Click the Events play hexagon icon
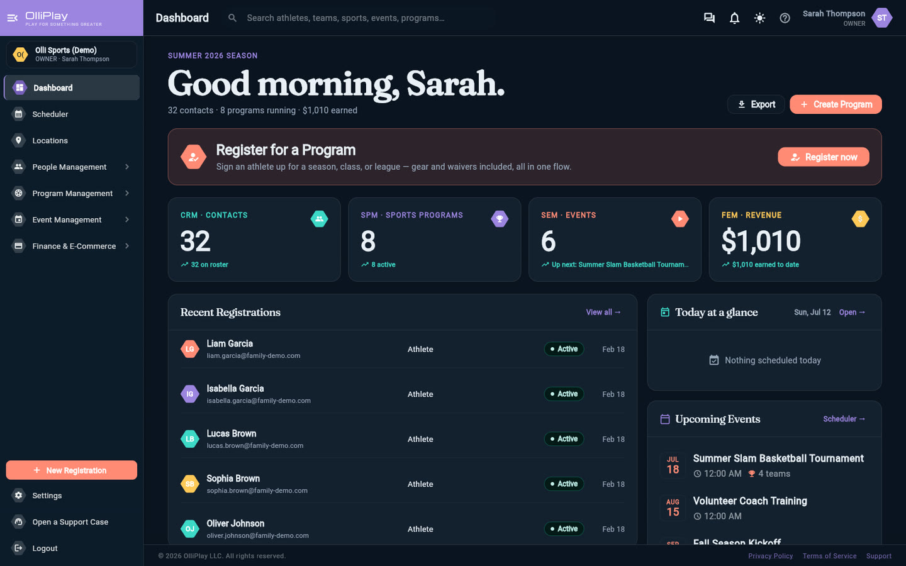 coord(679,219)
